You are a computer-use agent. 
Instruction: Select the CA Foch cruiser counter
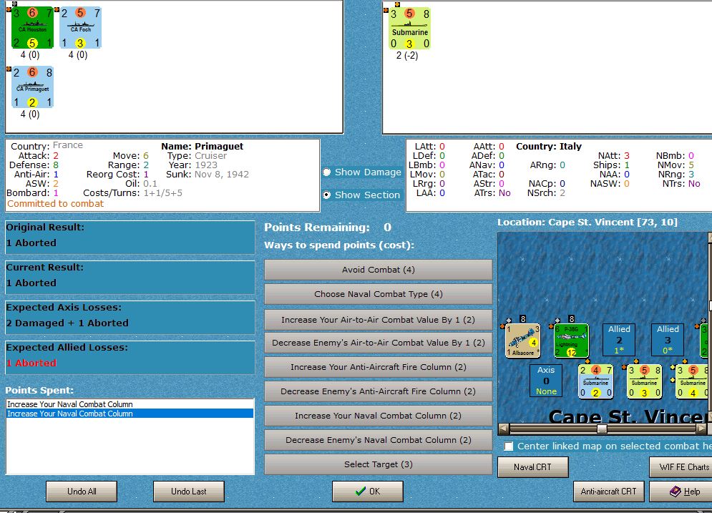tap(80, 28)
